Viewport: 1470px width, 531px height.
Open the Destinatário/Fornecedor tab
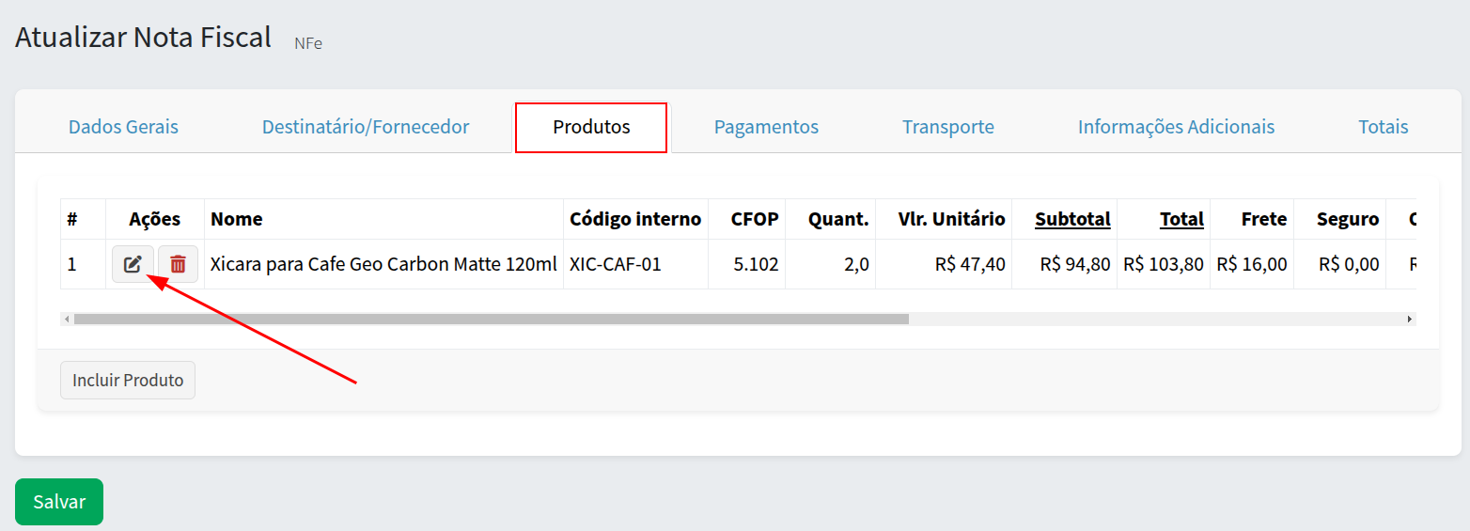(x=366, y=127)
